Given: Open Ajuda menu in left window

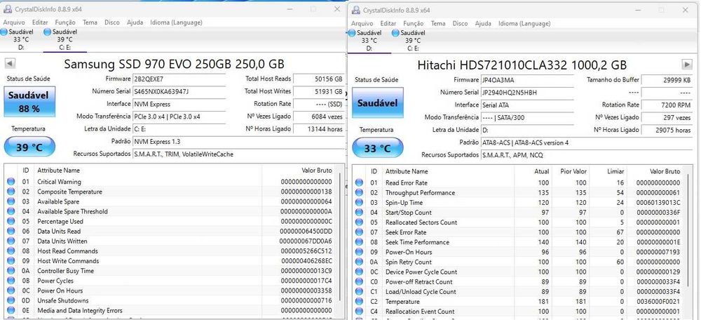Looking at the screenshot, I should click(135, 22).
